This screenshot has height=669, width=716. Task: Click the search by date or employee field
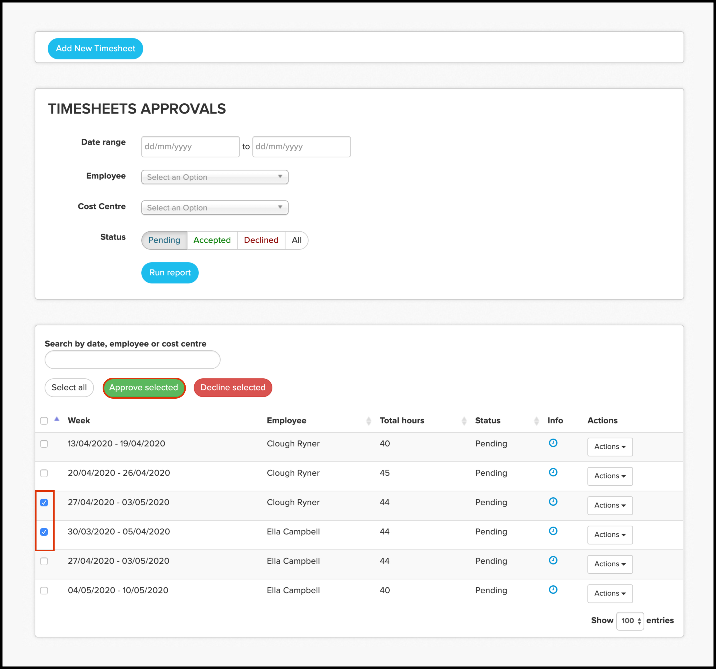coord(132,360)
